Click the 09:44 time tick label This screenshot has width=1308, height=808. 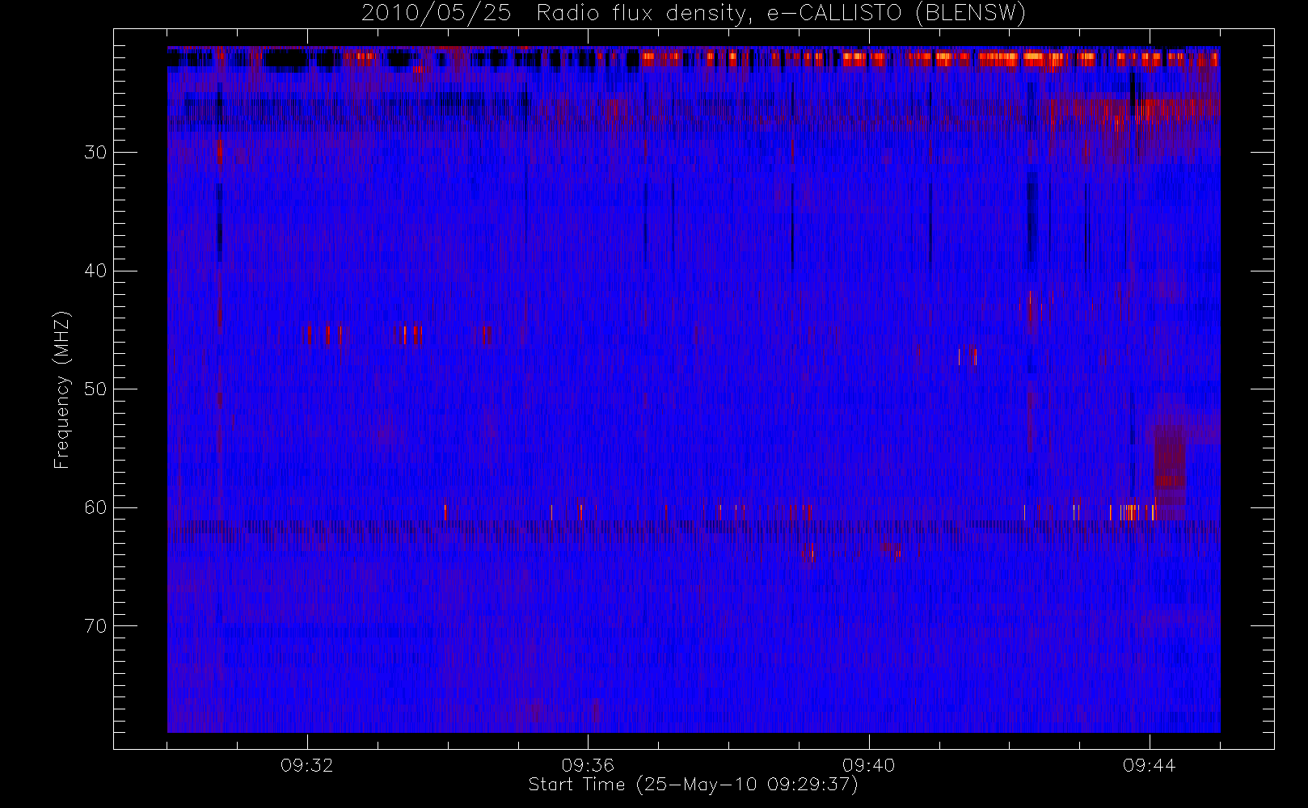coord(1149,765)
